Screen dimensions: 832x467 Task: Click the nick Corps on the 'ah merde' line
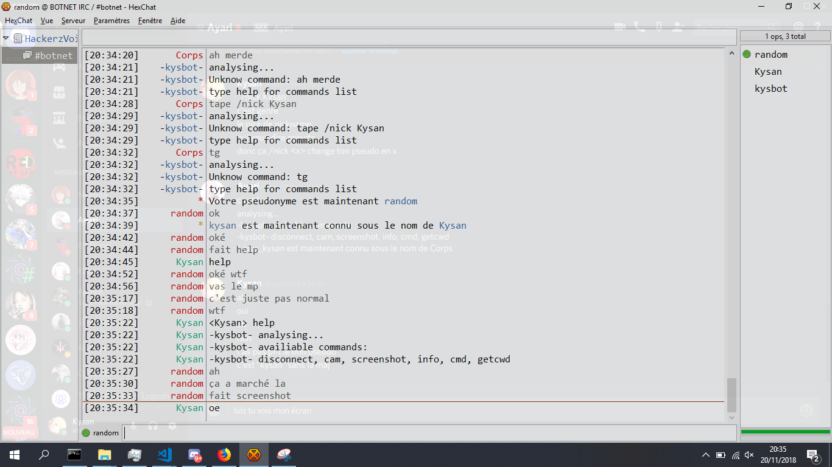(x=189, y=55)
